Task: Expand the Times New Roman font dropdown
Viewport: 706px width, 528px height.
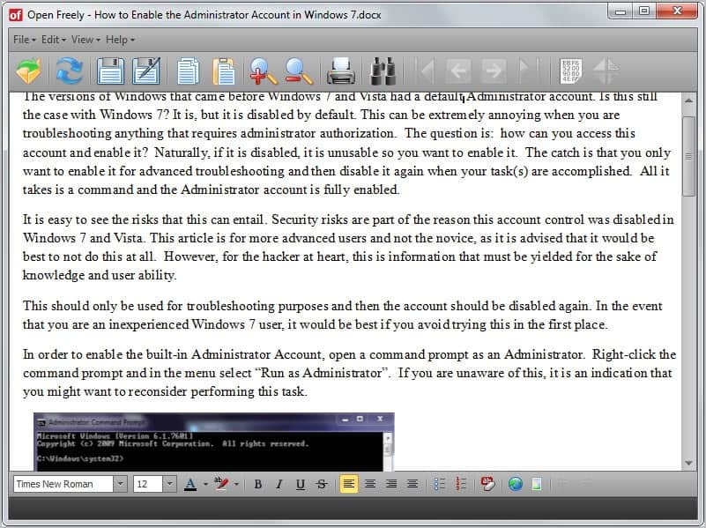Action: pos(120,484)
